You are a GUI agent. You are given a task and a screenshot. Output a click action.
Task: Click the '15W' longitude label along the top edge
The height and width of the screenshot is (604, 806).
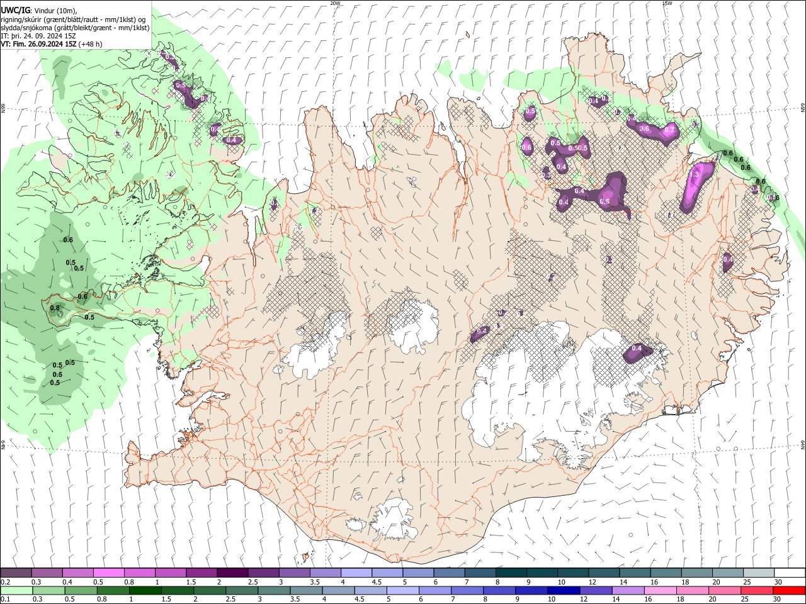tap(667, 3)
